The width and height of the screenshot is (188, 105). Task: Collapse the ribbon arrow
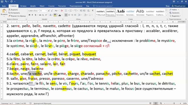[x=186, y=19]
